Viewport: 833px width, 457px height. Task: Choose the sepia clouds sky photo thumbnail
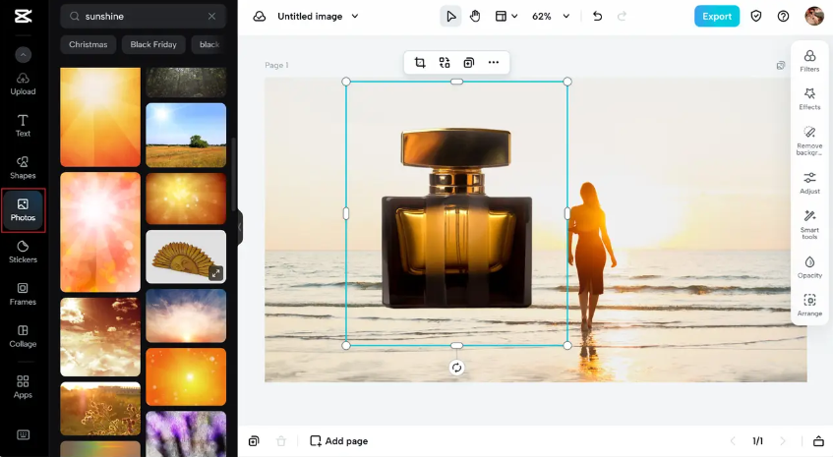(100, 337)
